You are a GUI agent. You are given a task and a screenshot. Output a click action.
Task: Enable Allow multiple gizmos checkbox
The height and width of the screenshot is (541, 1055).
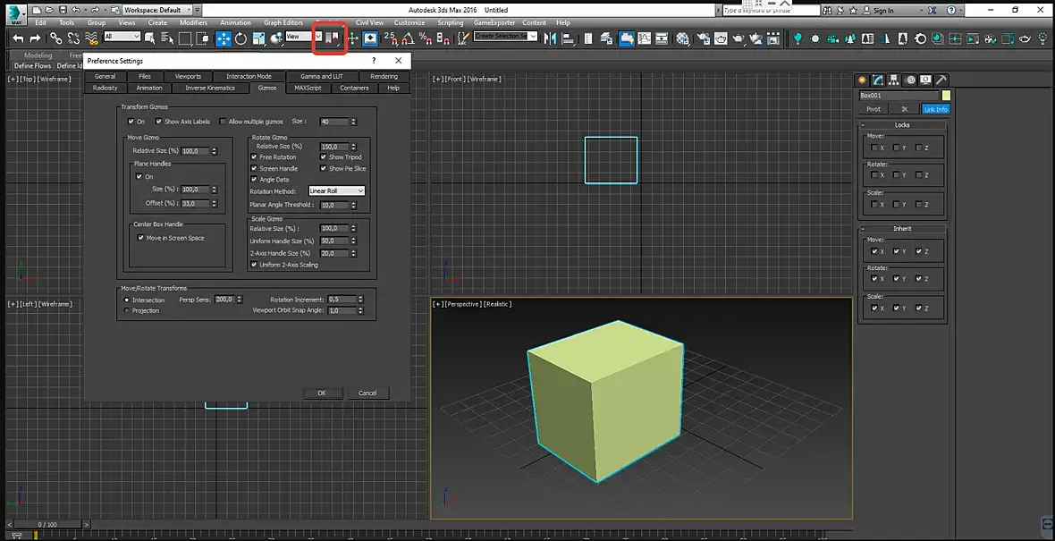pos(223,122)
